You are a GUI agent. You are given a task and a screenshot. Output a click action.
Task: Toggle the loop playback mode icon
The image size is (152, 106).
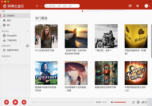pyautogui.click(x=133, y=102)
